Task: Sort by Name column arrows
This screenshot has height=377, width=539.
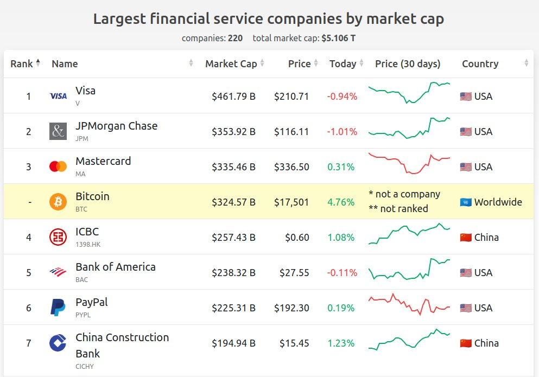Action: (x=191, y=63)
